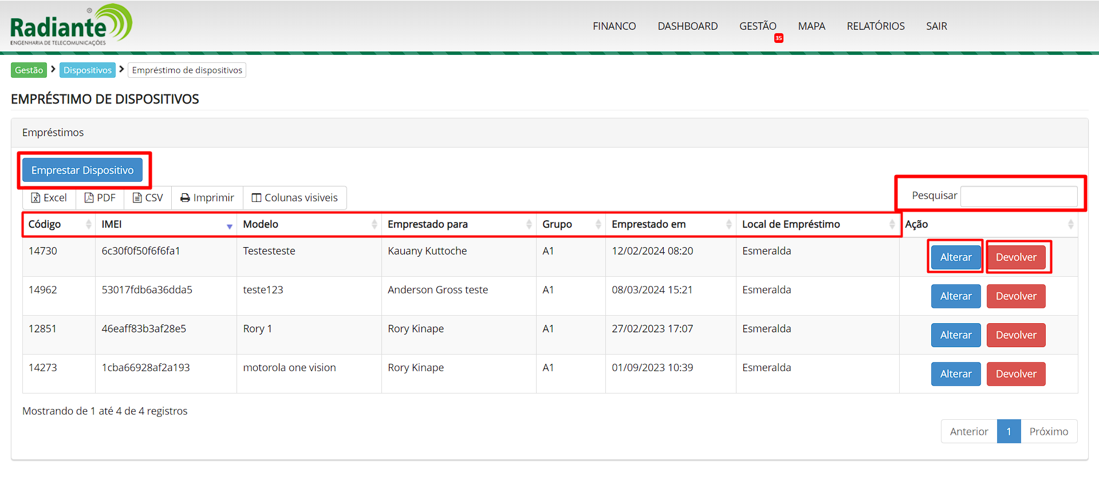Screen dimensions: 1099x481
Task: Click Alterar for Kauany Kuttoche loan
Action: [955, 257]
